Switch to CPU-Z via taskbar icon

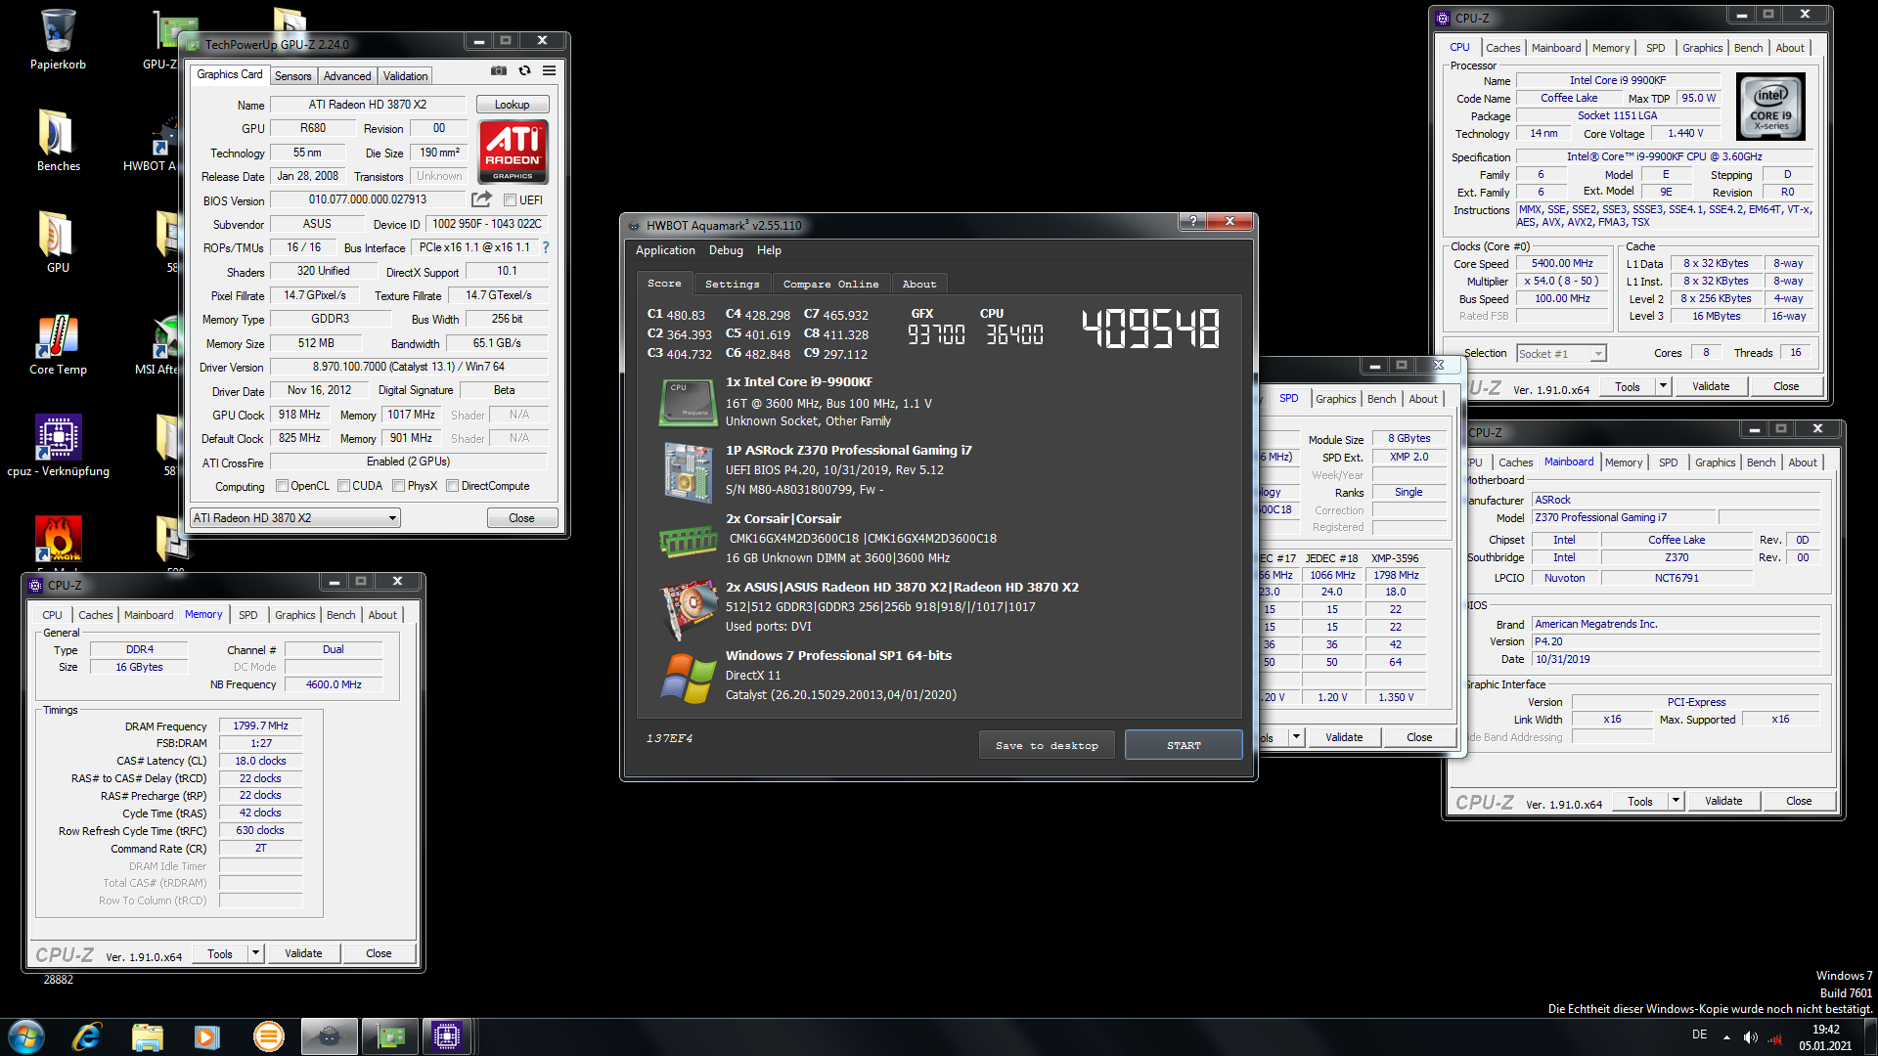pos(447,1036)
